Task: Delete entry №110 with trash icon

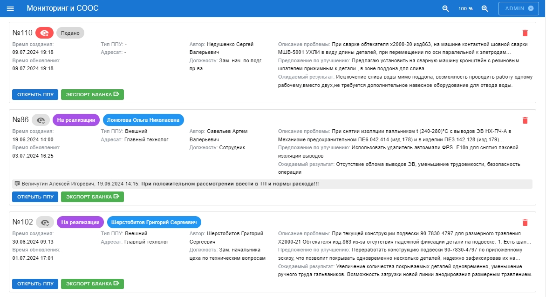Action: pos(525,33)
